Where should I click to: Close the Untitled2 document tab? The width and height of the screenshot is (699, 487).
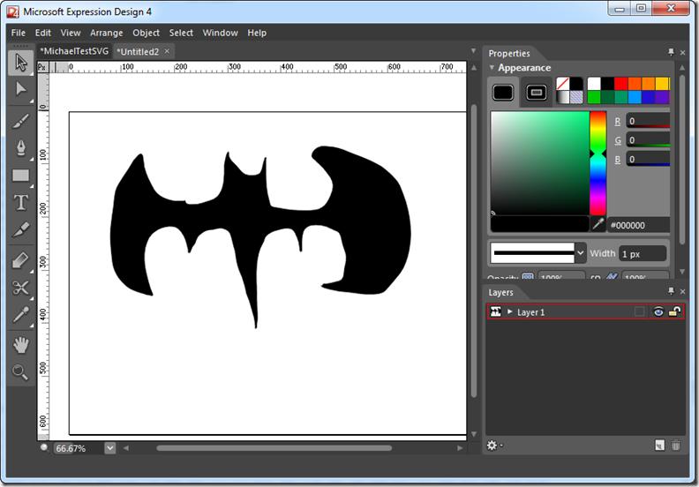tap(167, 51)
